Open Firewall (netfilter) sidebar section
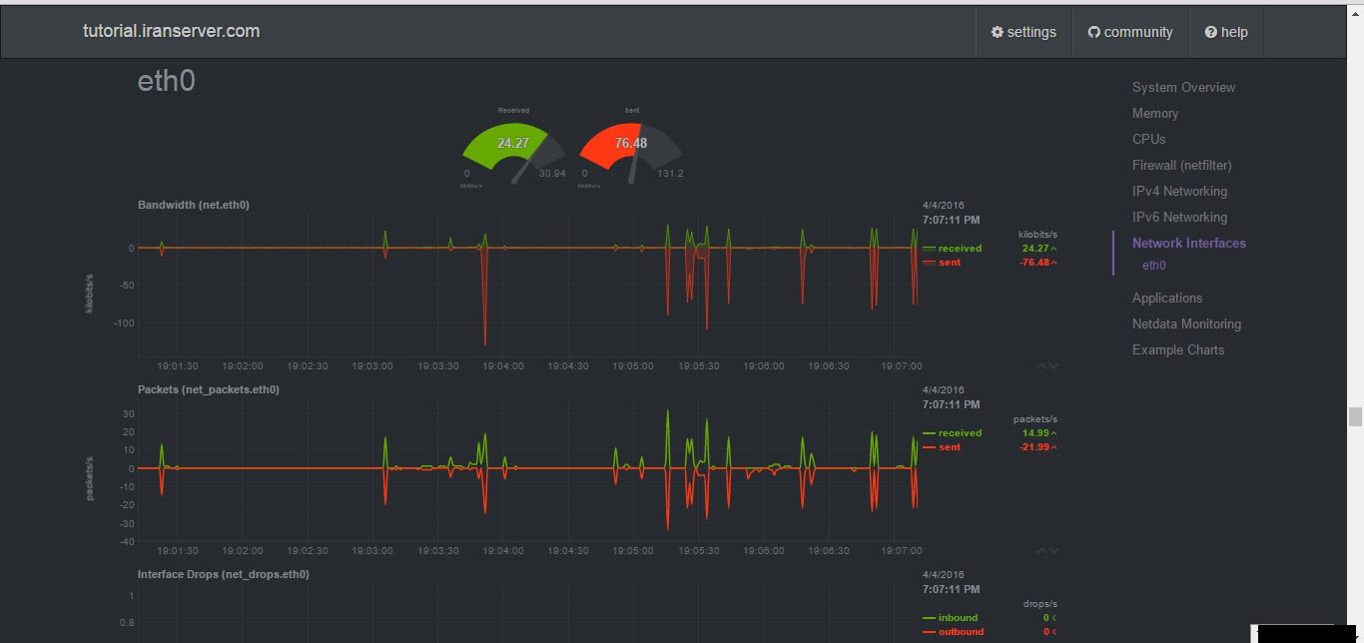 pos(1181,165)
